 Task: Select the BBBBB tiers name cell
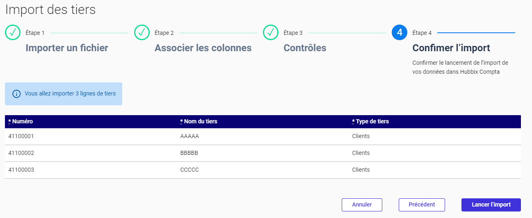(x=189, y=153)
